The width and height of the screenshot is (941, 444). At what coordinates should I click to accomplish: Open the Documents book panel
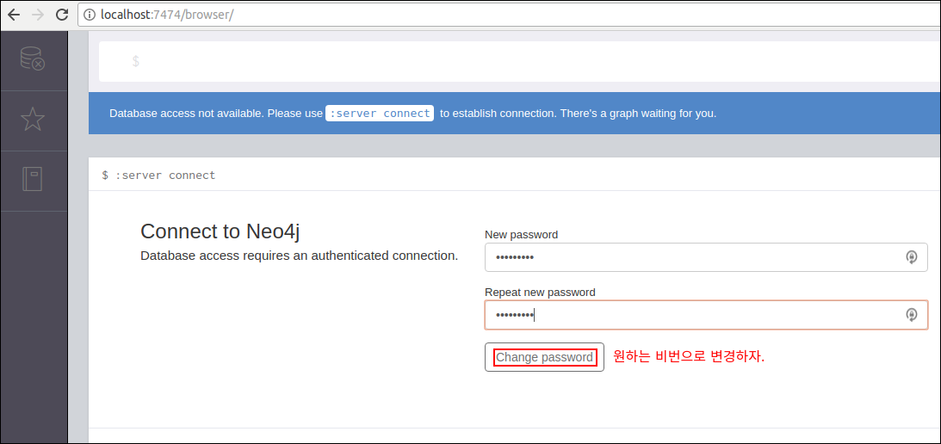tap(33, 179)
